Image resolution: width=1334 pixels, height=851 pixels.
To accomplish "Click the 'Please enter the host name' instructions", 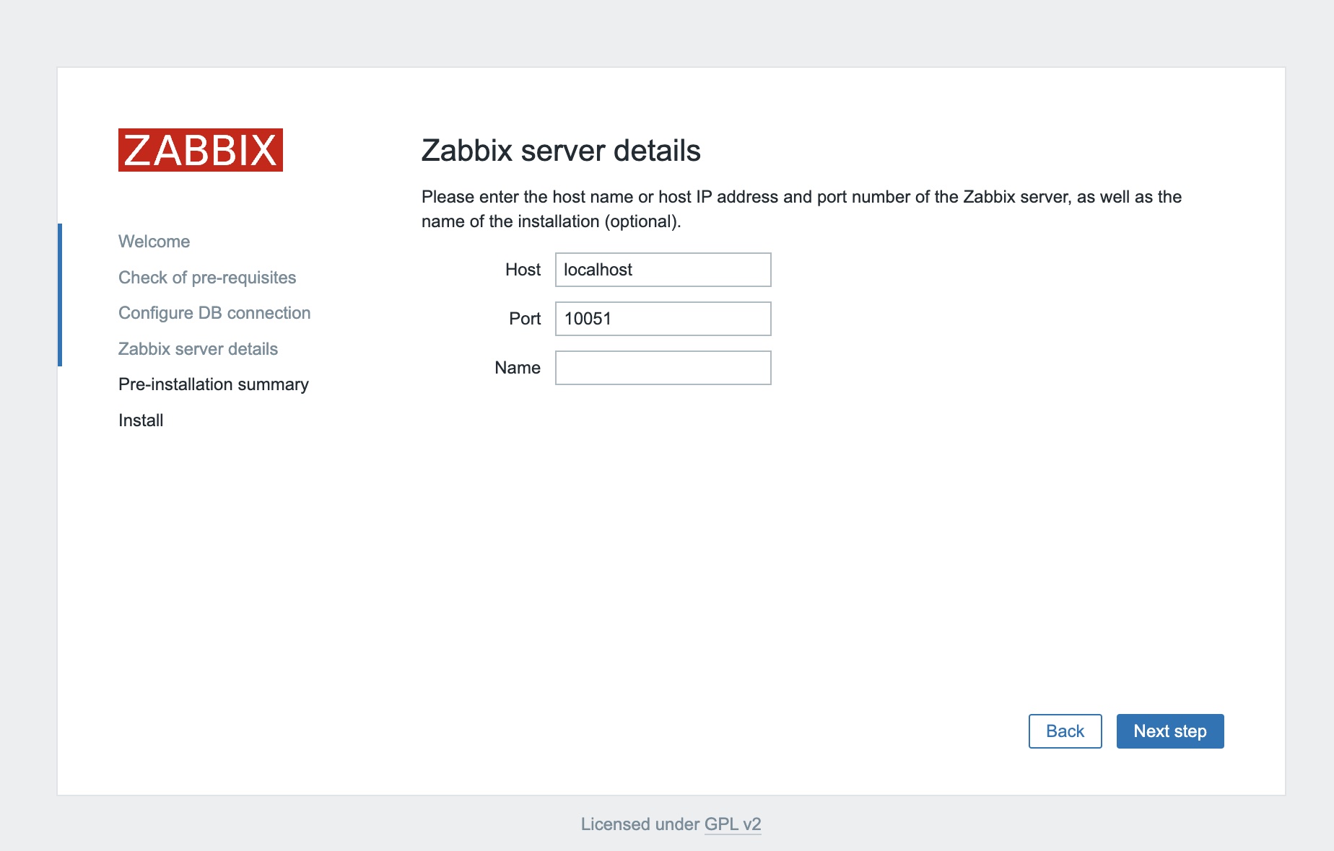I will 801,209.
